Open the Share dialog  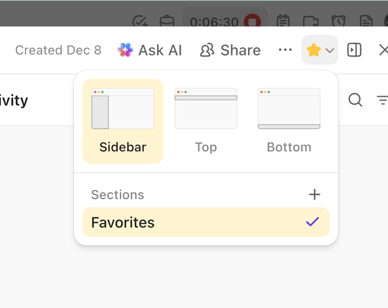[230, 51]
